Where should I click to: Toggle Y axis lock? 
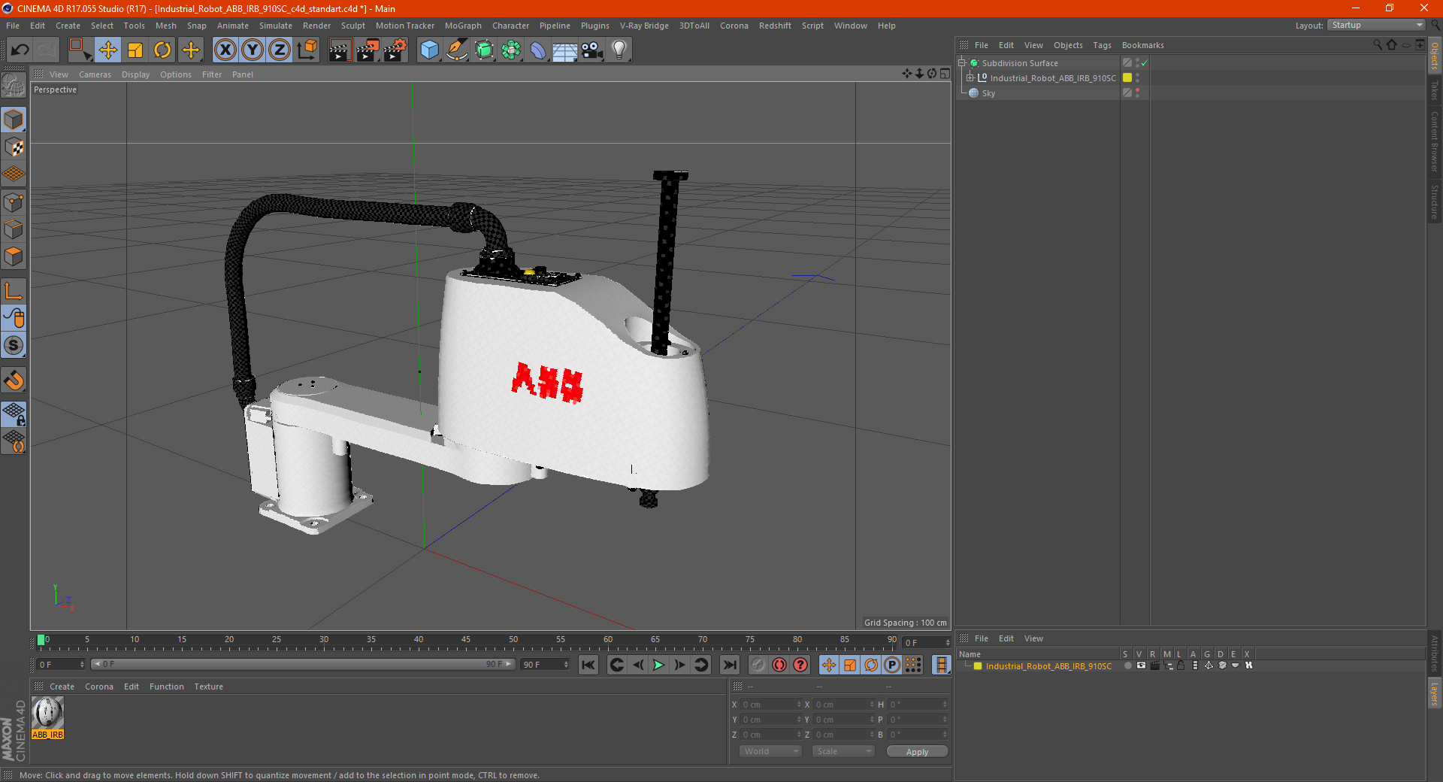pos(253,50)
